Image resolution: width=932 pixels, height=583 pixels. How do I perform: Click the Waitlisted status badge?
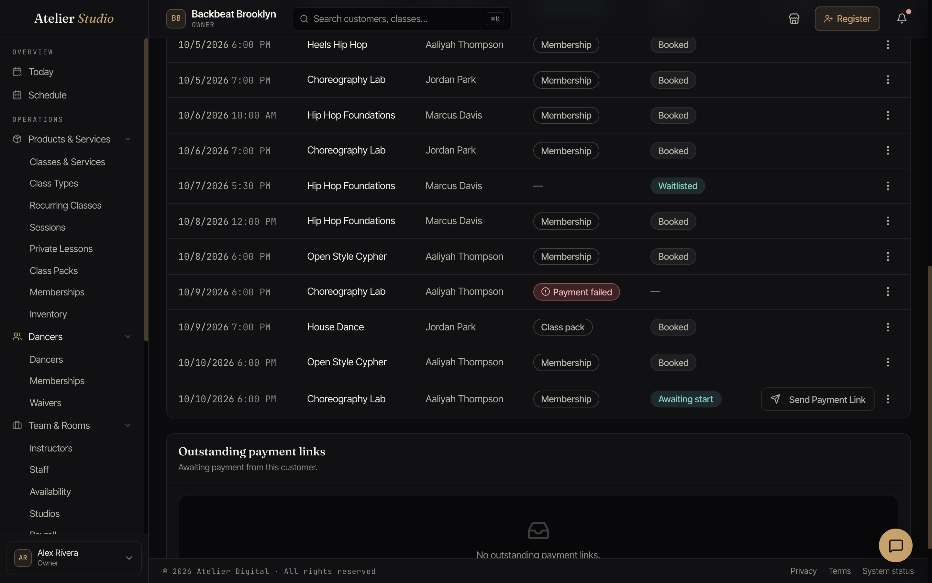[677, 186]
